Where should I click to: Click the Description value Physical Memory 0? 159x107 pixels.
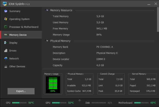[x=107, y=53]
